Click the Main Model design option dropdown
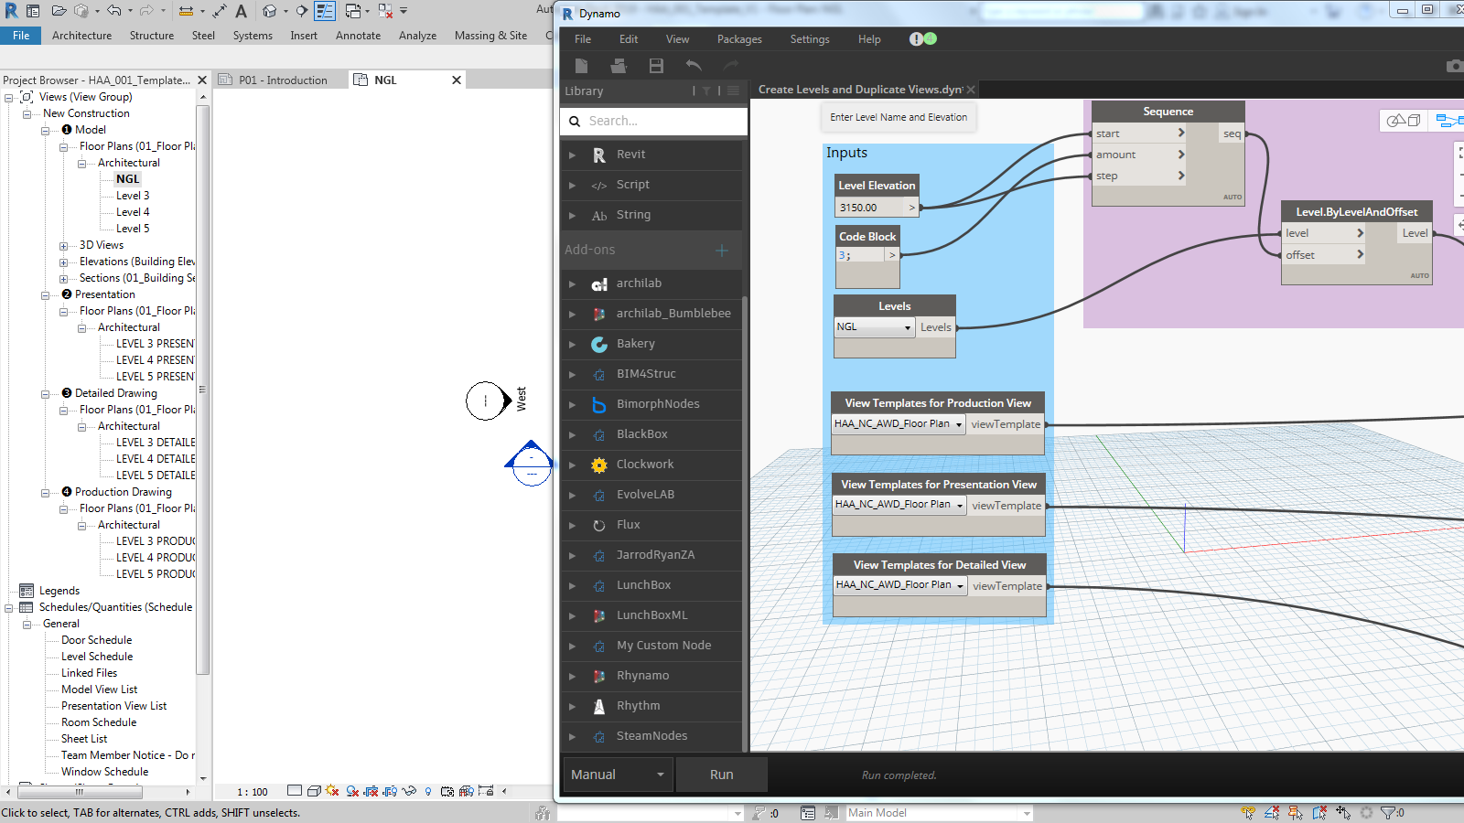This screenshot has height=823, width=1464. click(x=939, y=813)
